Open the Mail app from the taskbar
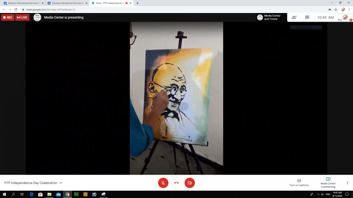 click(59, 194)
